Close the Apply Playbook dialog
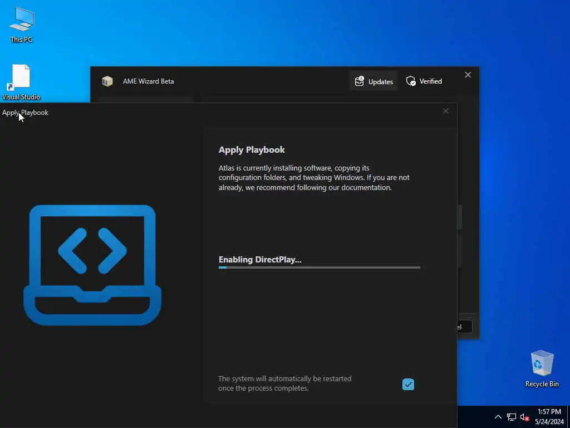 pos(446,111)
